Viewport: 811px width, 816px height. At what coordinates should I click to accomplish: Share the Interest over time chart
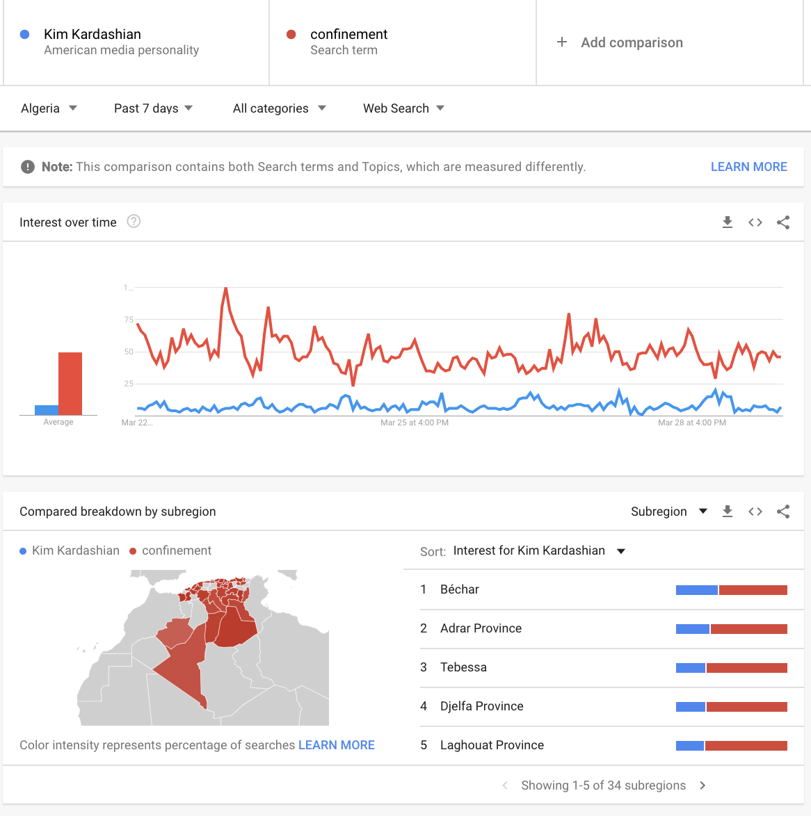click(x=783, y=222)
